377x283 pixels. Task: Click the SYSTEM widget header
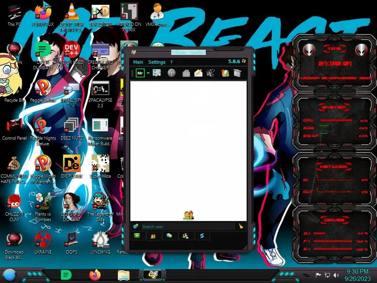[334, 107]
